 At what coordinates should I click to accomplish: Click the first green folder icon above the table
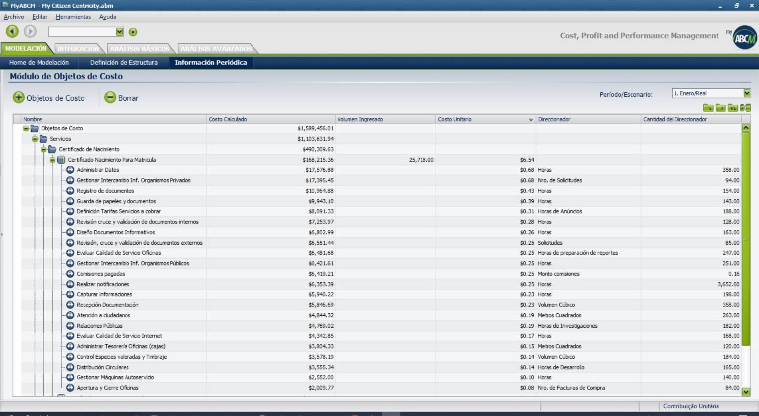coord(708,108)
